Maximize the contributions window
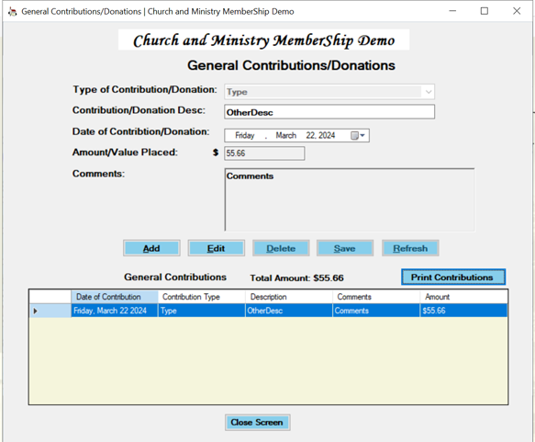The height and width of the screenshot is (442, 535). (485, 11)
